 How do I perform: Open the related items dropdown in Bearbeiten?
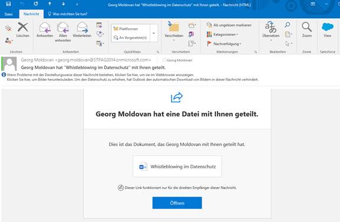(x=289, y=34)
